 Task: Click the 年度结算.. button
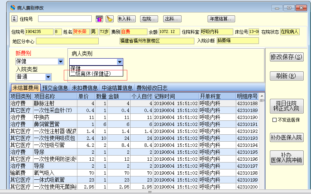click(x=221, y=19)
